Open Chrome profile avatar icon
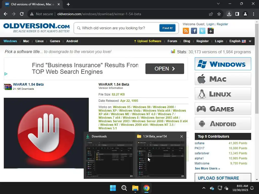Screen dimensions: 259x194 [245, 14]
